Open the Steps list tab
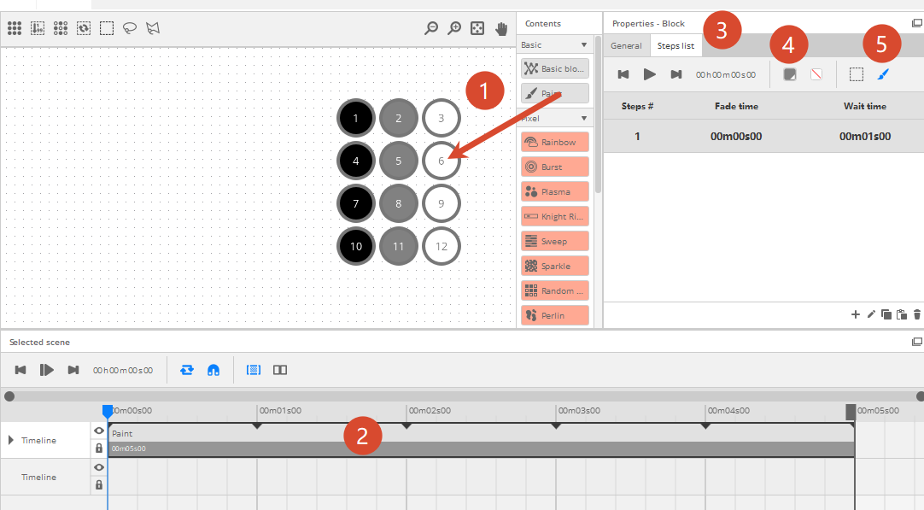 pyautogui.click(x=675, y=45)
